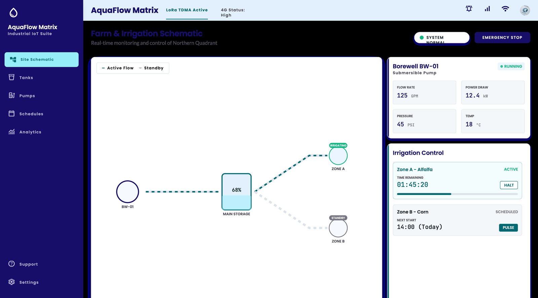
Task: Click the 14:00 (Today) next start
Action: pos(419,227)
